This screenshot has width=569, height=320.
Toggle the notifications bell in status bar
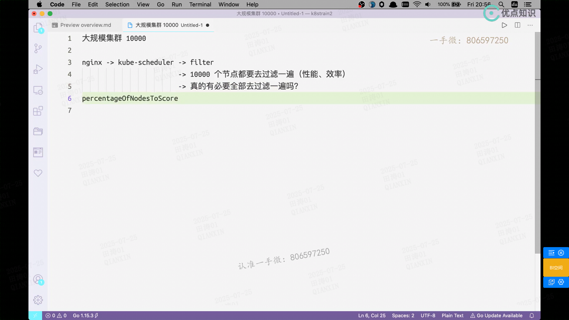[x=532, y=316]
